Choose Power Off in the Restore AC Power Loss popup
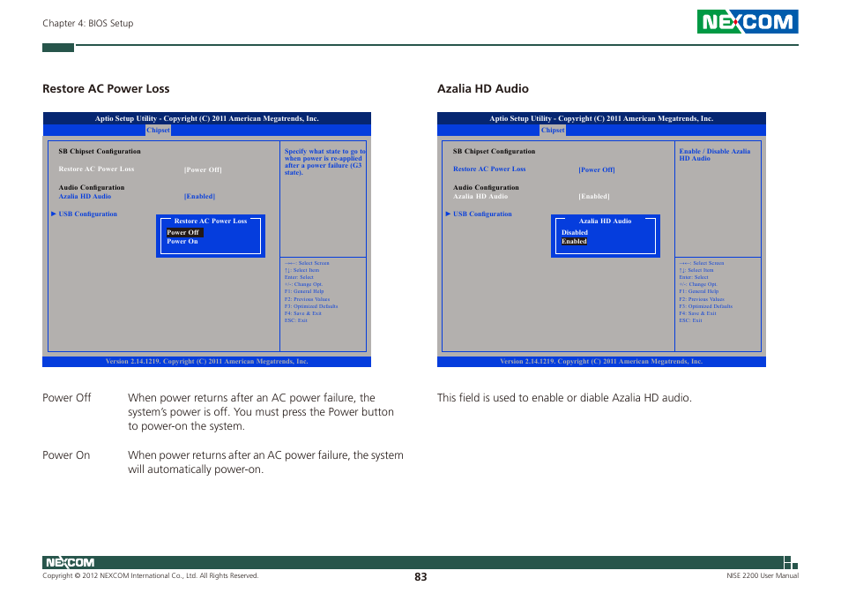Screen dimensions: 841x593 tap(183, 232)
